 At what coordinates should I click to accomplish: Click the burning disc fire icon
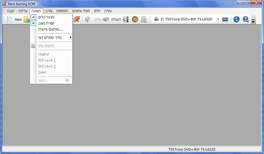77,19
